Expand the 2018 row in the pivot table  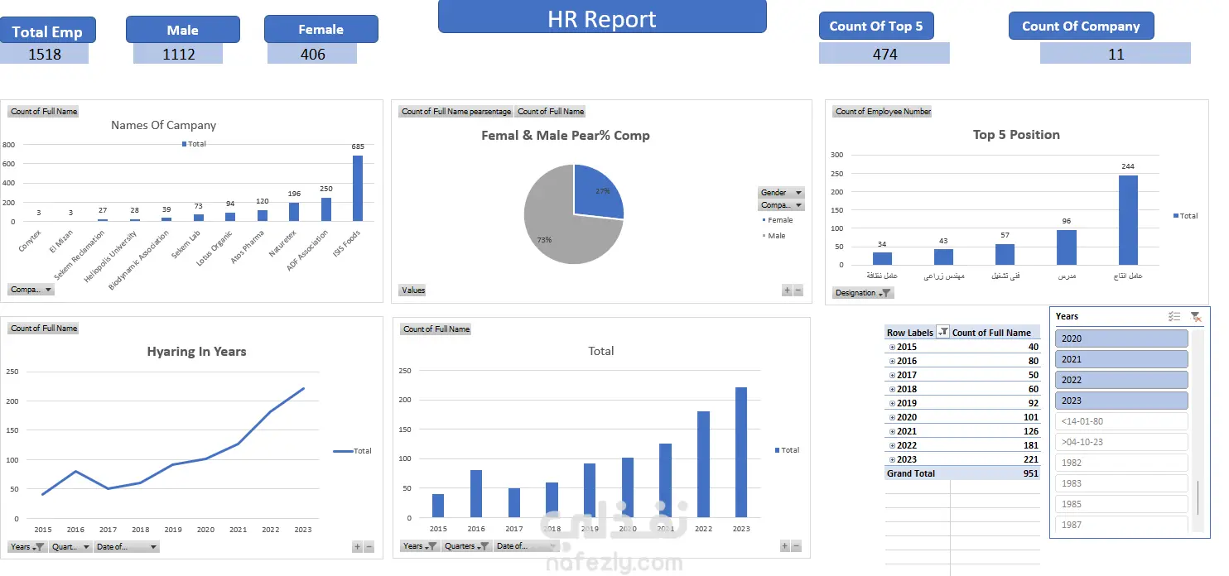coord(892,390)
